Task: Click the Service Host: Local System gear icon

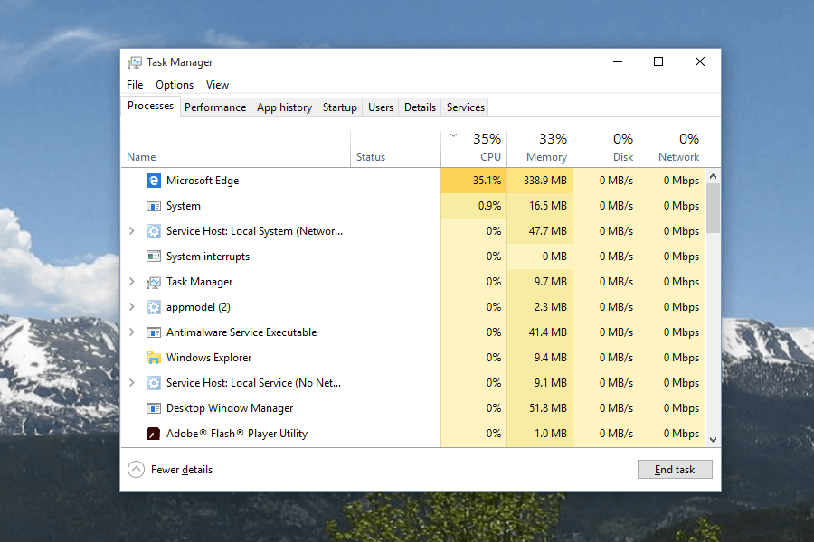Action: (153, 231)
